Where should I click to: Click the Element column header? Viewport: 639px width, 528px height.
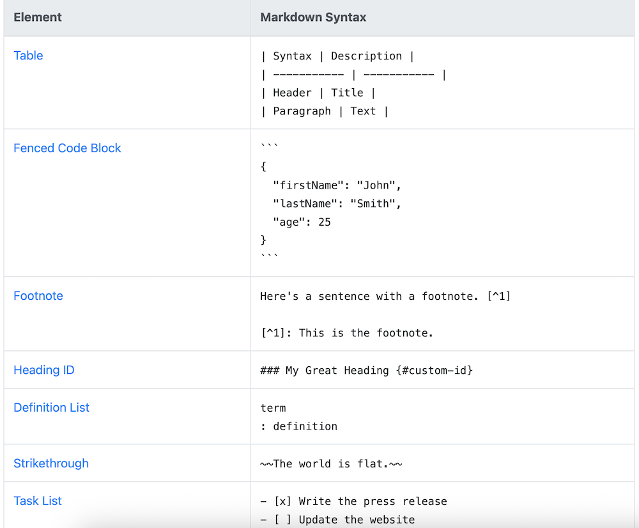click(x=38, y=17)
